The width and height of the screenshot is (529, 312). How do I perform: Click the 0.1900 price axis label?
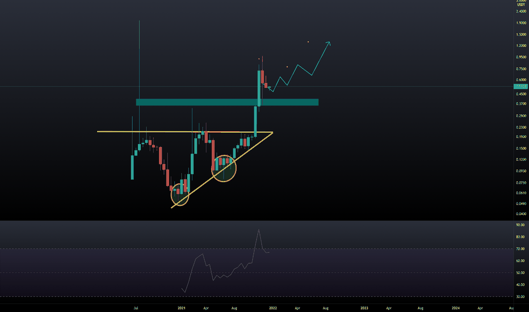[x=521, y=137]
